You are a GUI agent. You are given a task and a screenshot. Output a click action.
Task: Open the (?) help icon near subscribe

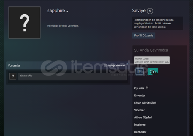(127, 64)
